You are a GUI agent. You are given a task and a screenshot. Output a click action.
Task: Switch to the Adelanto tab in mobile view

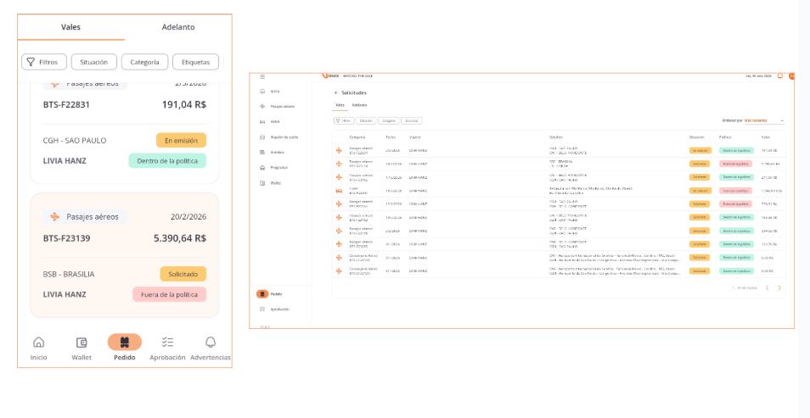point(178,27)
